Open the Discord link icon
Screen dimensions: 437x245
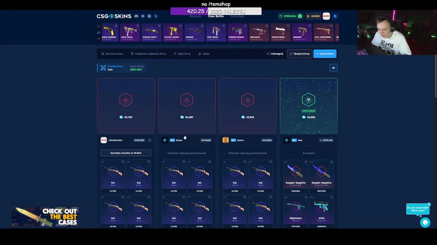(136, 16)
